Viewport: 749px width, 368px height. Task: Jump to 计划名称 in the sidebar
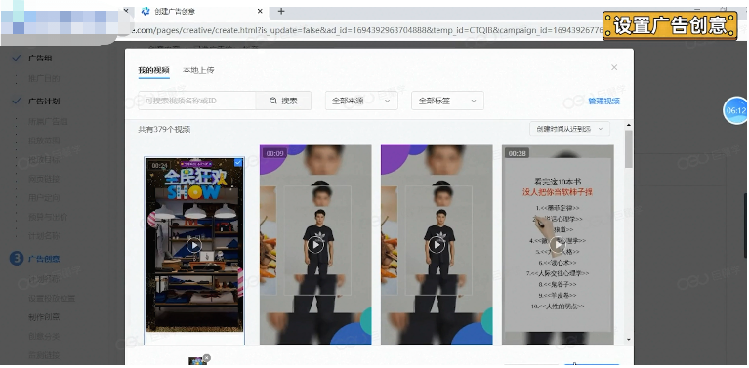coord(44,236)
